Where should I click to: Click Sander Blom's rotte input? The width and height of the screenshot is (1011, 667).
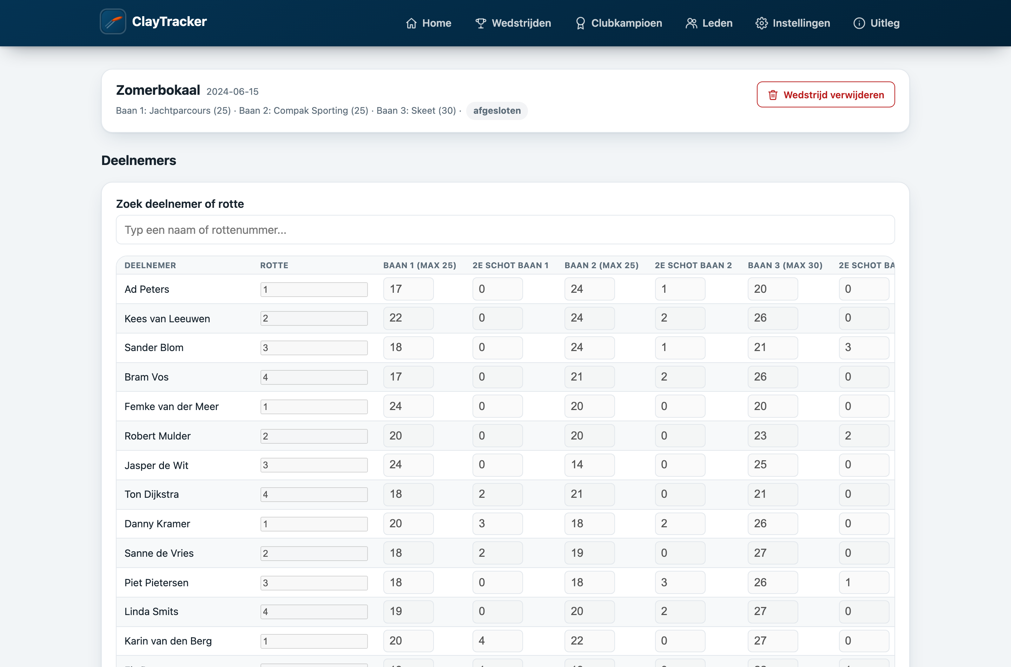314,348
